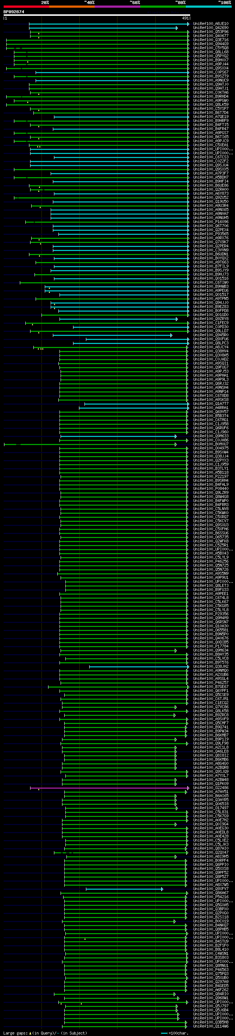235x1036 pixels.
Task: Select hit UniRef100_C5XEA1
Action: 211,145
